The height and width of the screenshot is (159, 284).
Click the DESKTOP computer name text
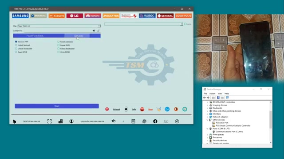click(32, 121)
